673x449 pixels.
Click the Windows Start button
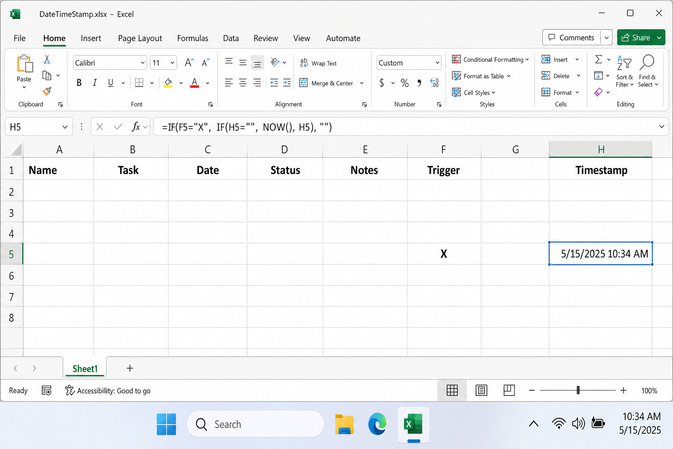[166, 424]
